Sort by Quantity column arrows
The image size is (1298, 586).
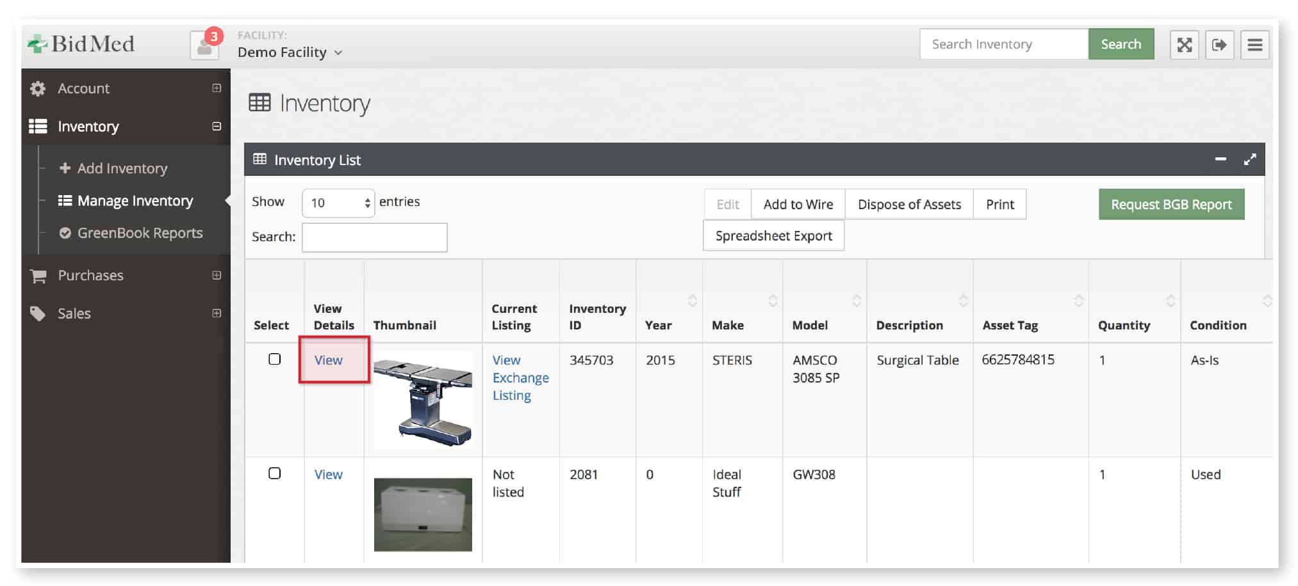point(1171,301)
